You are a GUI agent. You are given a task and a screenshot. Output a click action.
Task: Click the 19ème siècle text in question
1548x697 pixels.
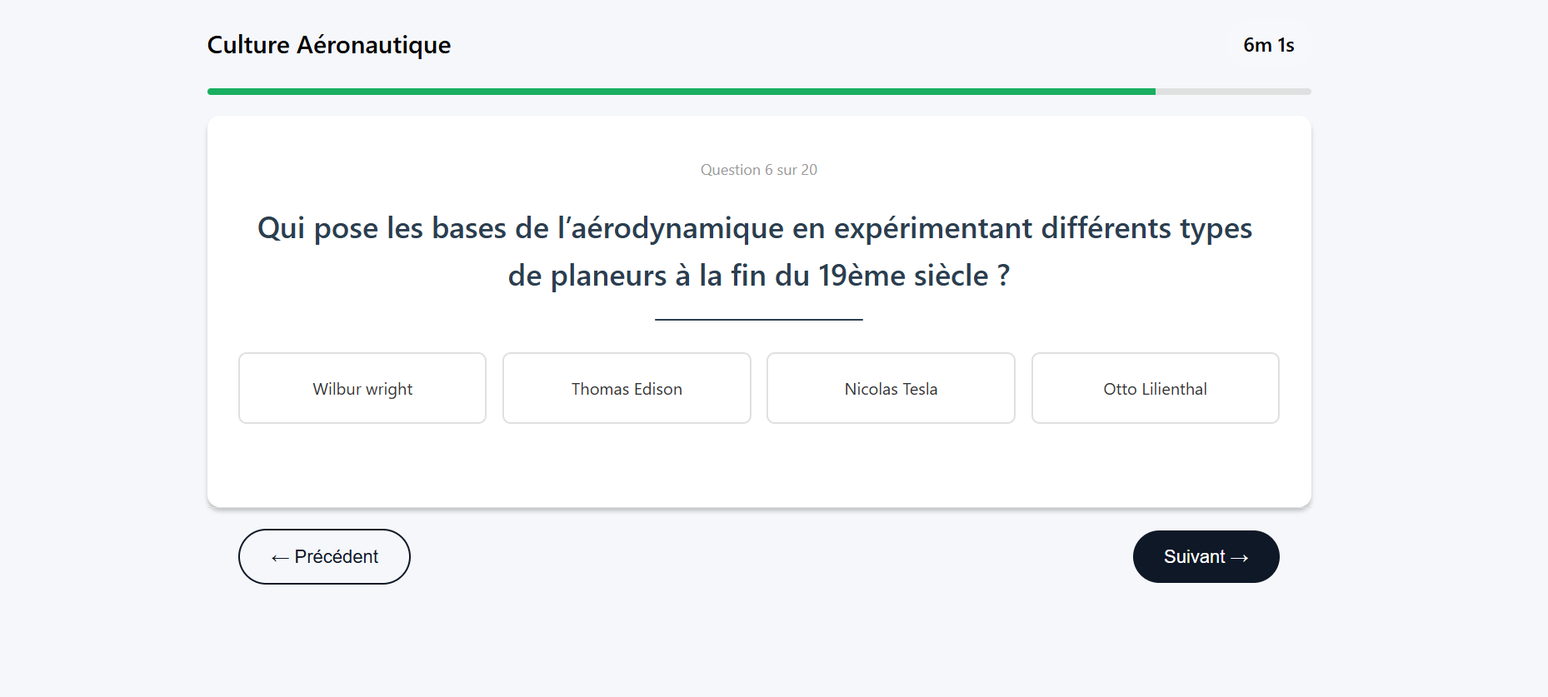pos(903,276)
